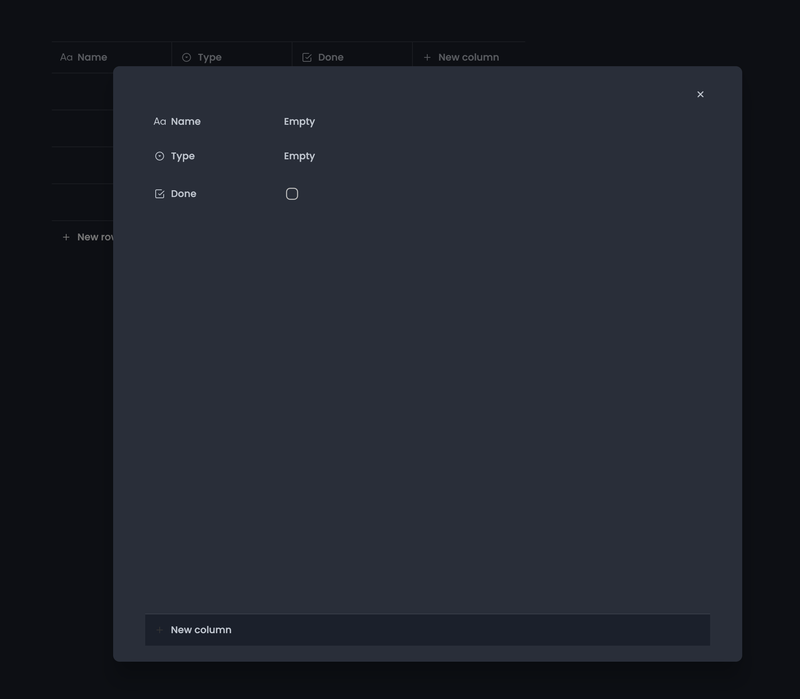The image size is (800, 699).
Task: Click the Aa text icon beside Name property
Action: [x=160, y=122]
